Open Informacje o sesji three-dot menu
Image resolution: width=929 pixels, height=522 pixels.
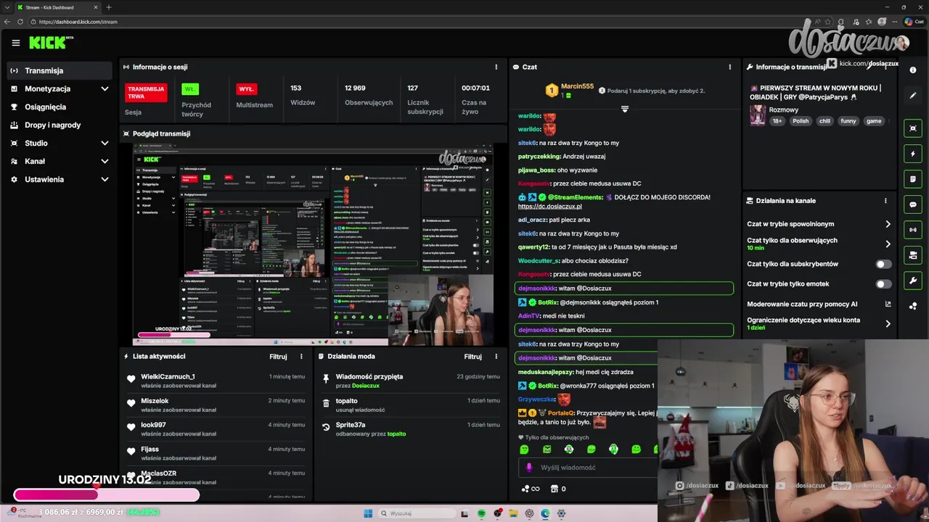click(x=496, y=67)
